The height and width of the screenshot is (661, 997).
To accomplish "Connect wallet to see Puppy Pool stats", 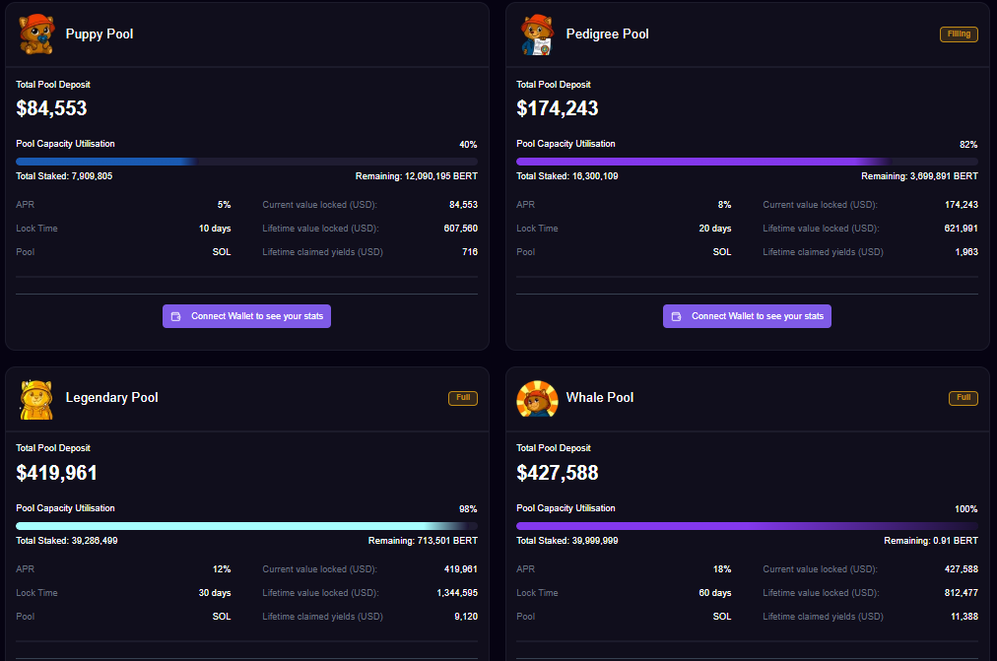I will point(246,316).
